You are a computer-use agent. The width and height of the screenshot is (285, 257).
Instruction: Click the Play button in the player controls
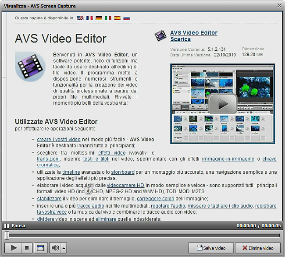[14, 248]
